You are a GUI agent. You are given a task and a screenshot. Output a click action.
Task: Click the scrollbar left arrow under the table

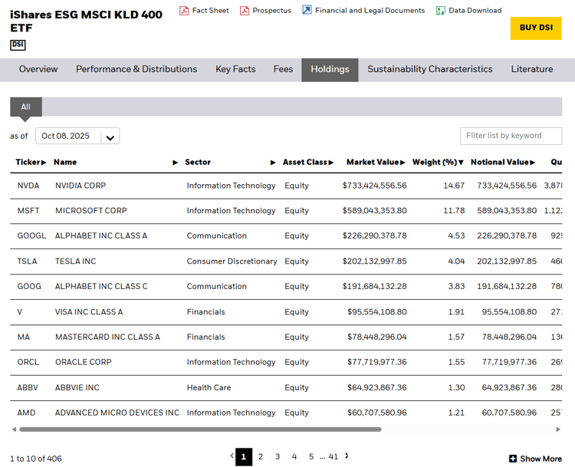click(x=14, y=429)
